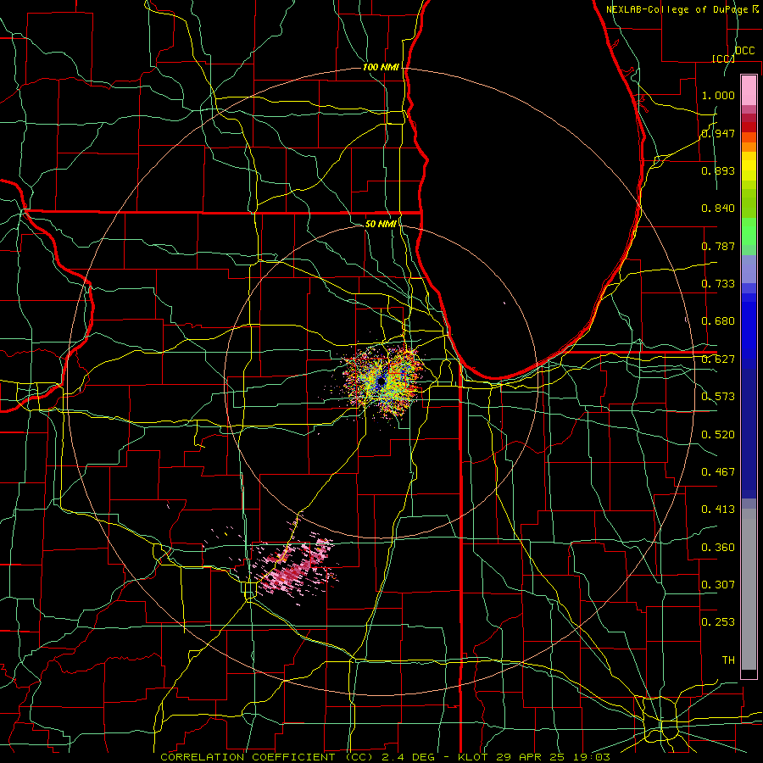Viewport: 763px width, 763px height.
Task: Click the Correlation Coefficient KLOT caption text
Action: click(x=385, y=757)
